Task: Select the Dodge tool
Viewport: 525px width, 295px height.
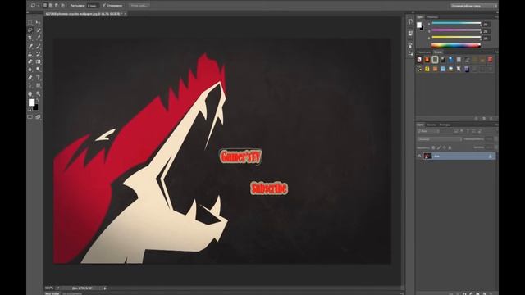Action: (39, 69)
